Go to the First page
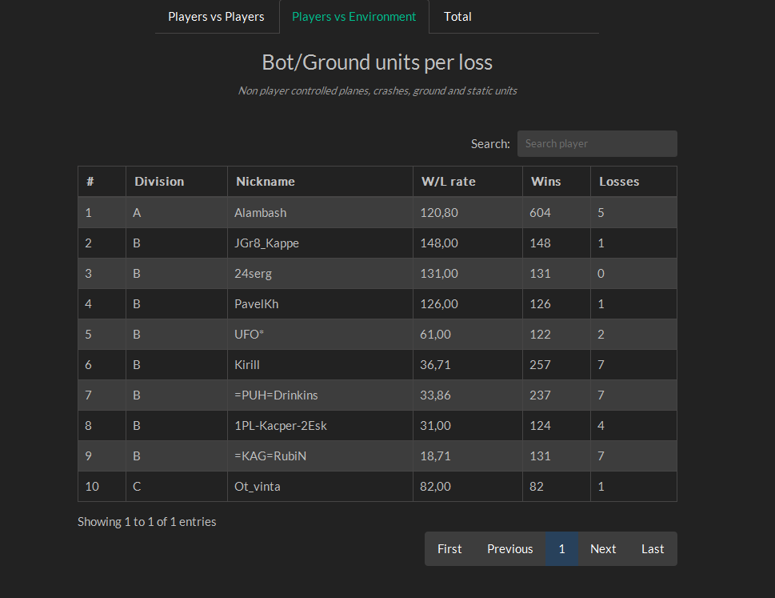The height and width of the screenshot is (598, 775). 449,549
